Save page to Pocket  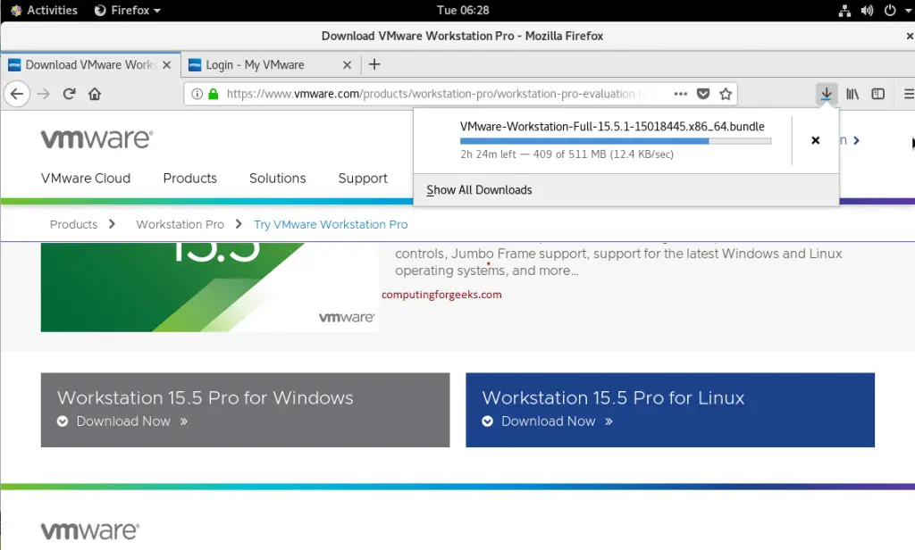coord(703,94)
